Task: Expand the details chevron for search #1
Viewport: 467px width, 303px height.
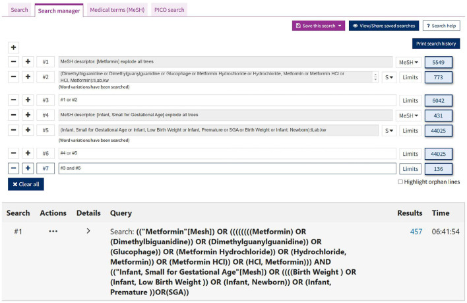Action: 88,231
